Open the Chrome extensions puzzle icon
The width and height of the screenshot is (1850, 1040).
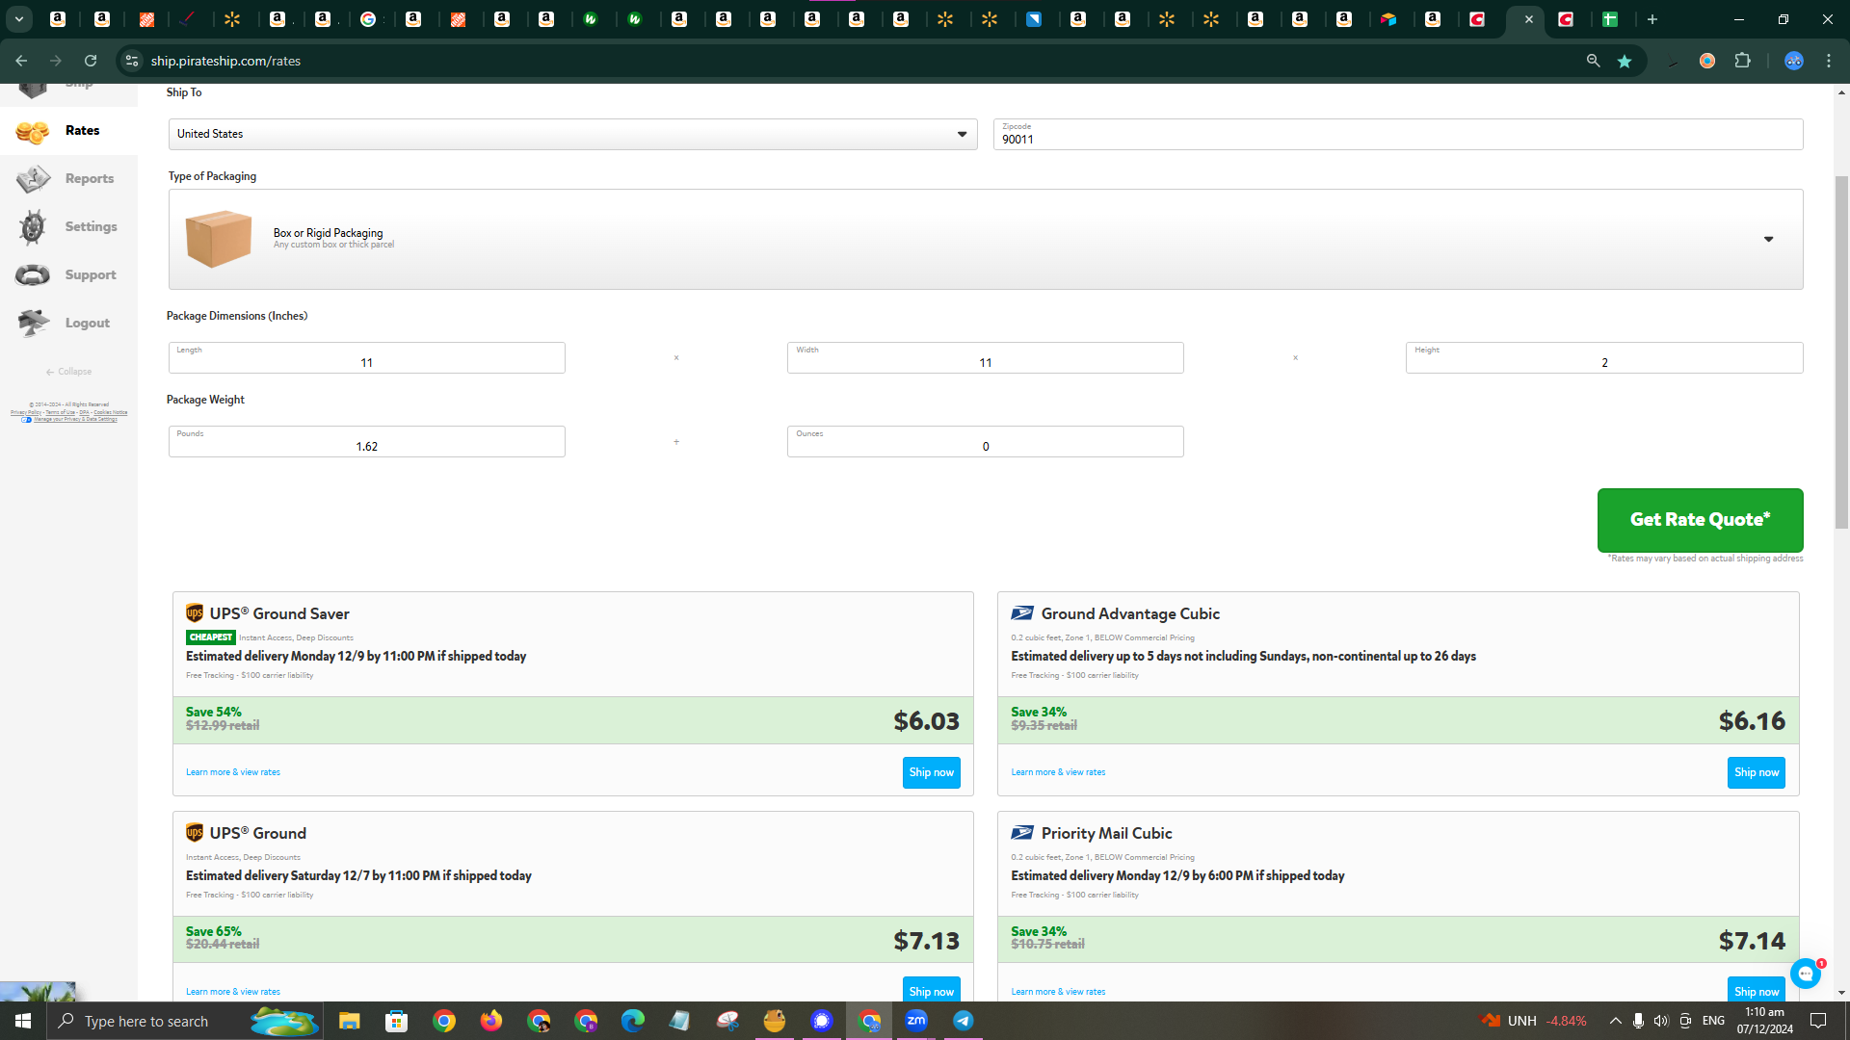coord(1742,61)
